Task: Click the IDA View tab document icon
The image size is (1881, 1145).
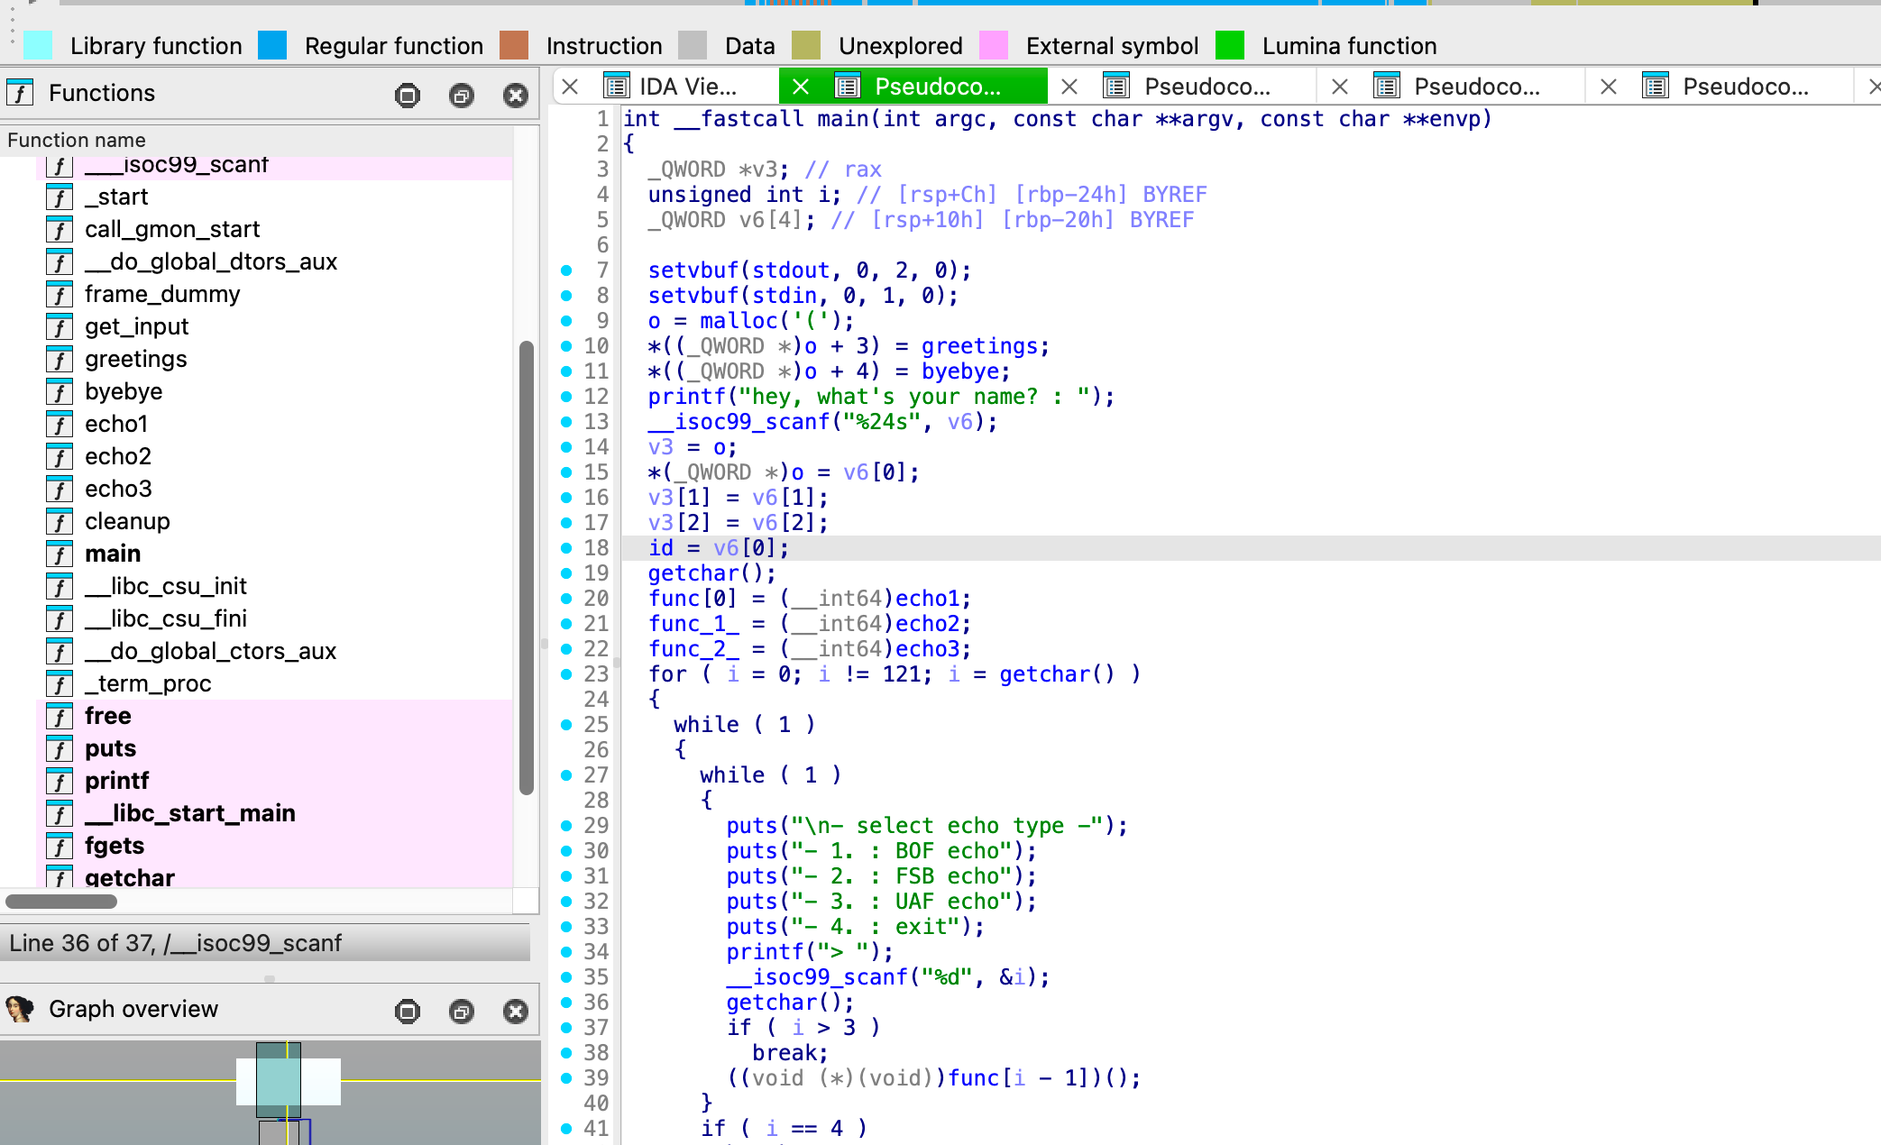Action: (617, 87)
